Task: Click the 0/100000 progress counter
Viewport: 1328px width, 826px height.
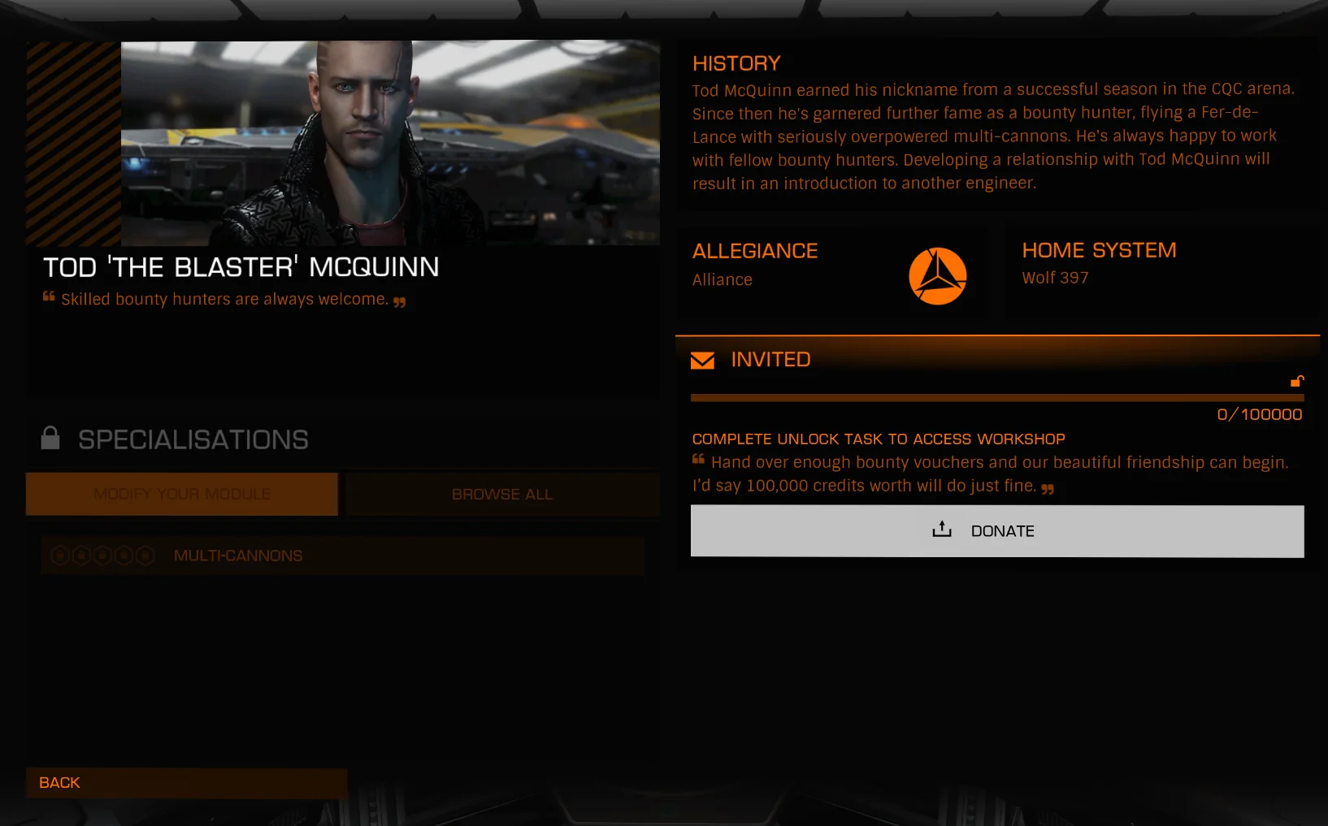Action: pos(1260,414)
